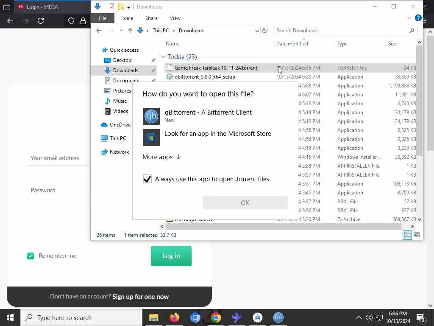Click the blue help question mark icon
The height and width of the screenshot is (326, 434).
point(418,18)
